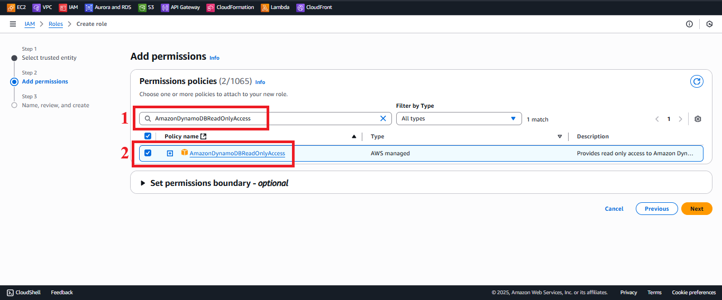Open the Lambda service shortcut
722x300 pixels.
276,7
